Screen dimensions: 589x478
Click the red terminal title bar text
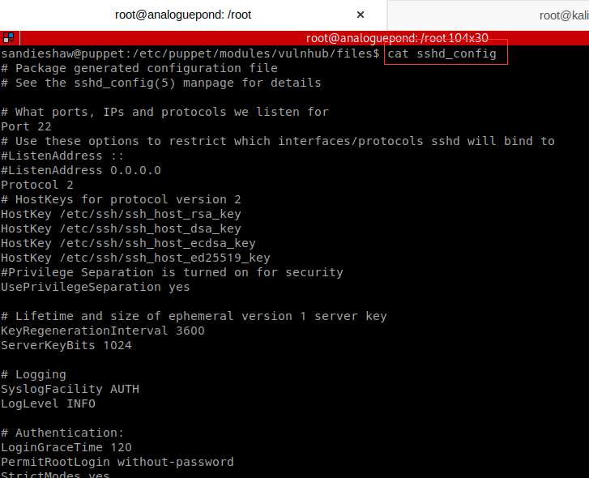(x=397, y=38)
